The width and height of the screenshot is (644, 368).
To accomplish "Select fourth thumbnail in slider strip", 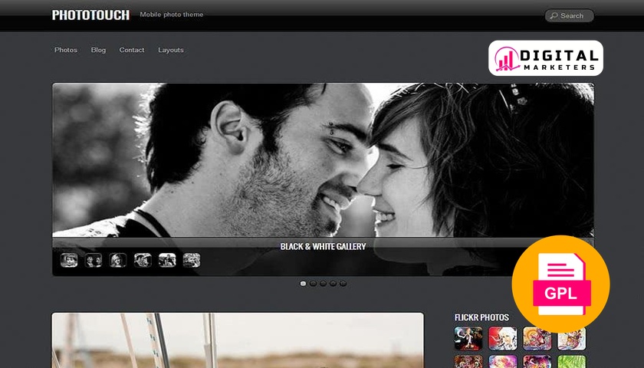I will (x=143, y=260).
